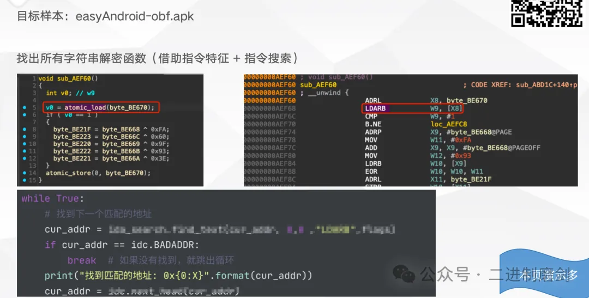This screenshot has width=589, height=298.
Task: Click 'atomic_store(0, byte_BE670);' on line 14
Action: 98,173
